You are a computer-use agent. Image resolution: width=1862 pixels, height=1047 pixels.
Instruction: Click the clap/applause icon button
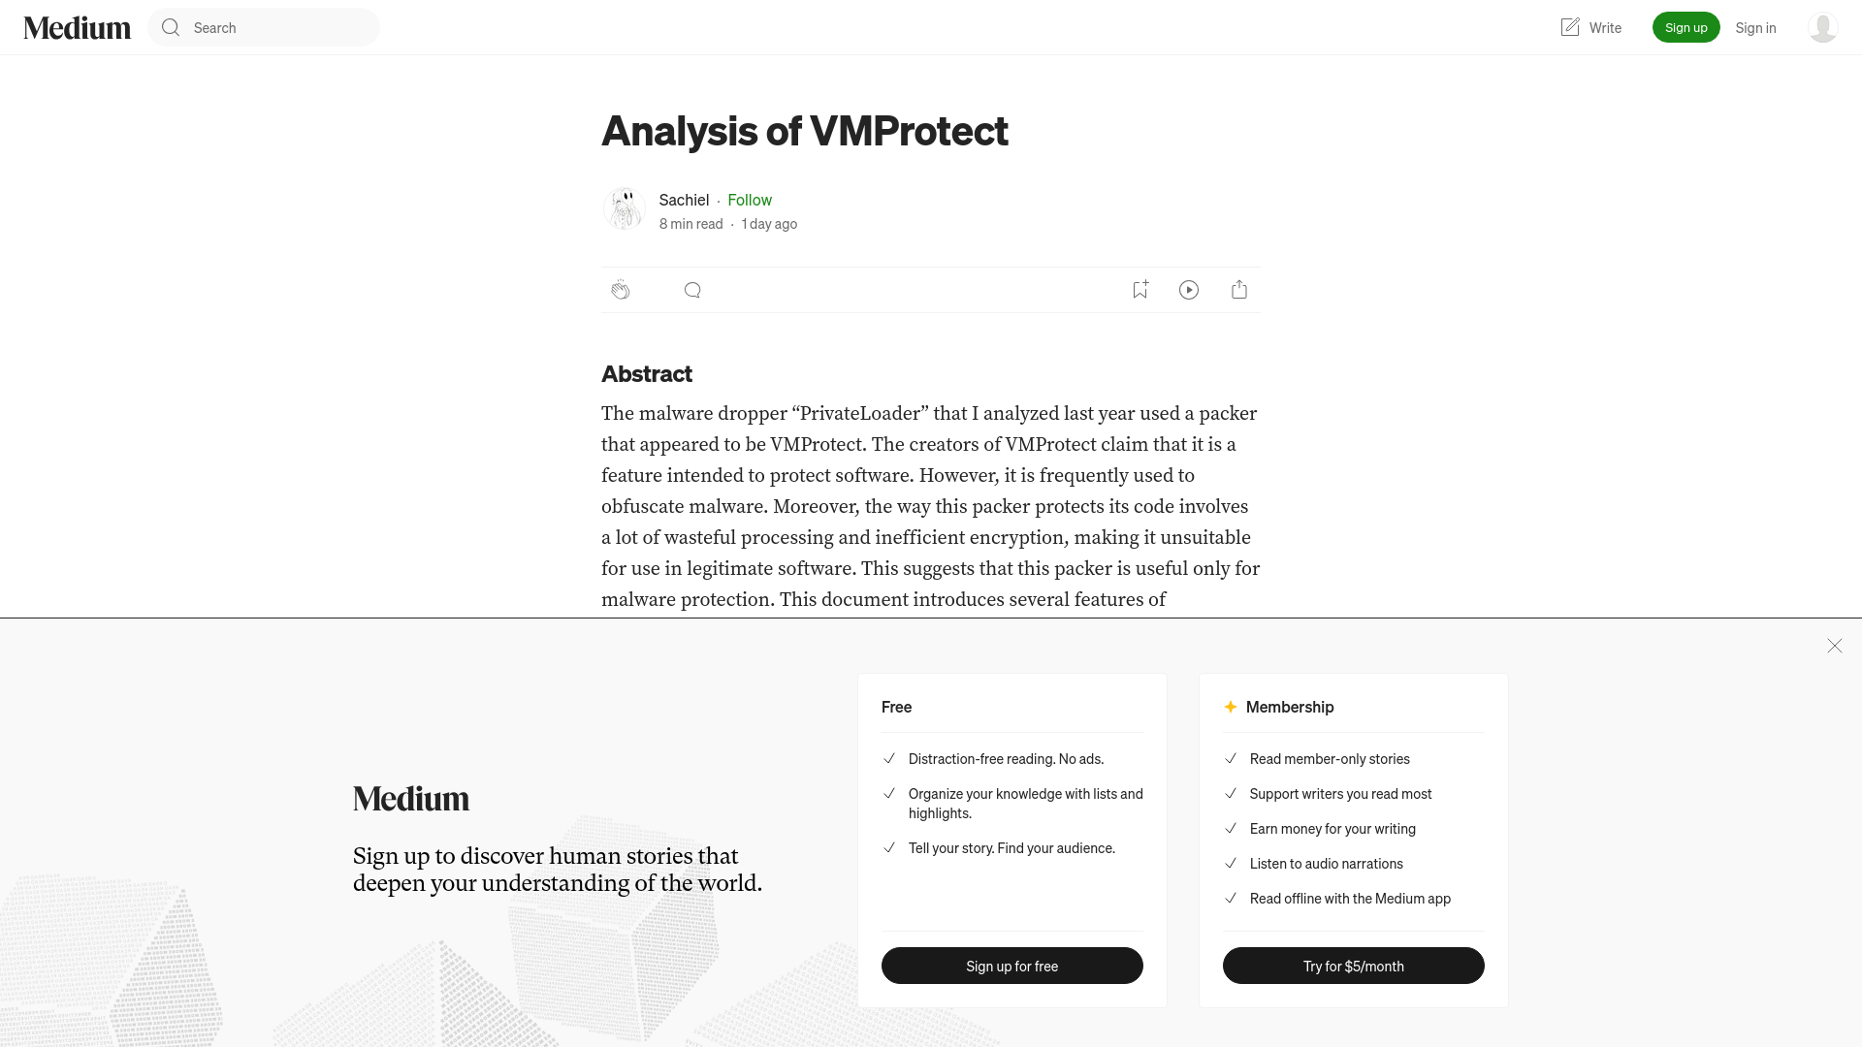[621, 289]
